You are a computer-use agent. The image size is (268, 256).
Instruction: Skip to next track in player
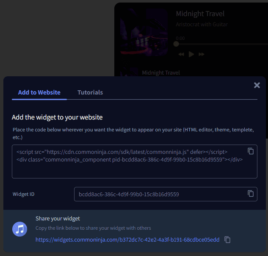[202, 54]
